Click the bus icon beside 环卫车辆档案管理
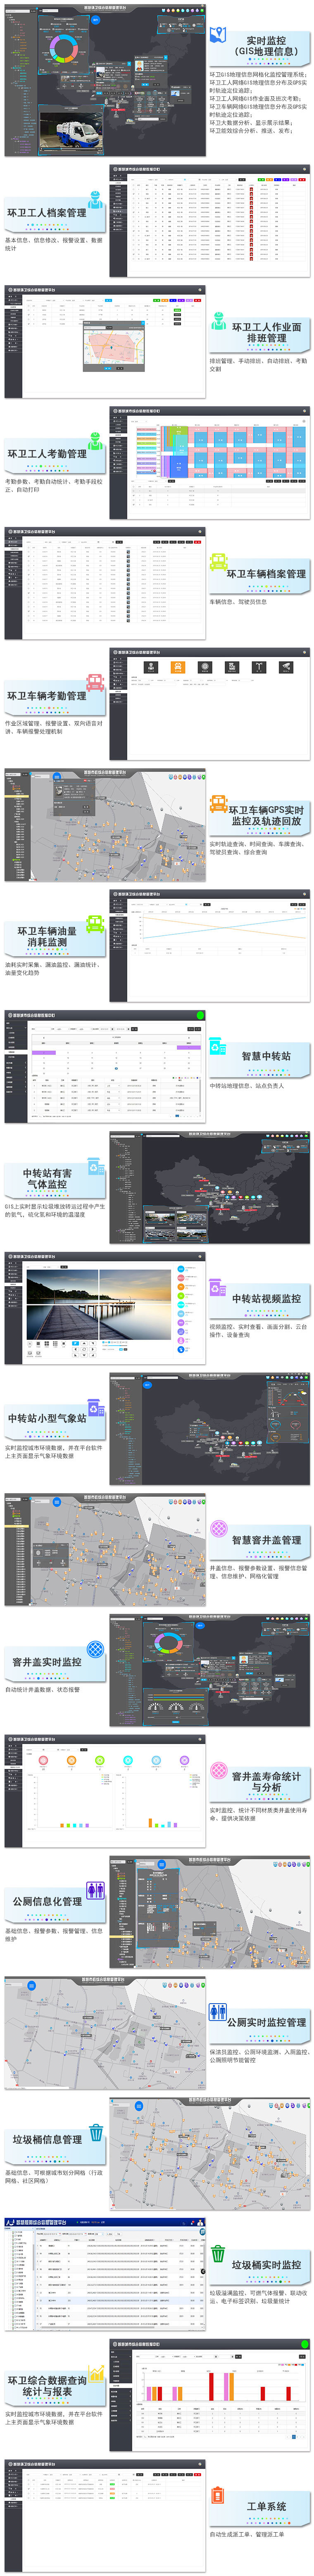314x2576 pixels. (x=218, y=562)
